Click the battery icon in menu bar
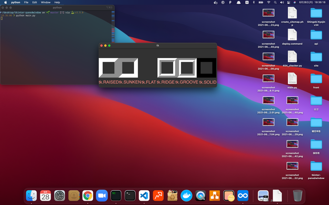329x205 pixels. point(261,2)
